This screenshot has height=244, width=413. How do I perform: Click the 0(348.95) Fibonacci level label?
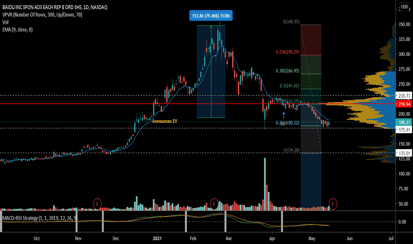pyautogui.click(x=291, y=22)
